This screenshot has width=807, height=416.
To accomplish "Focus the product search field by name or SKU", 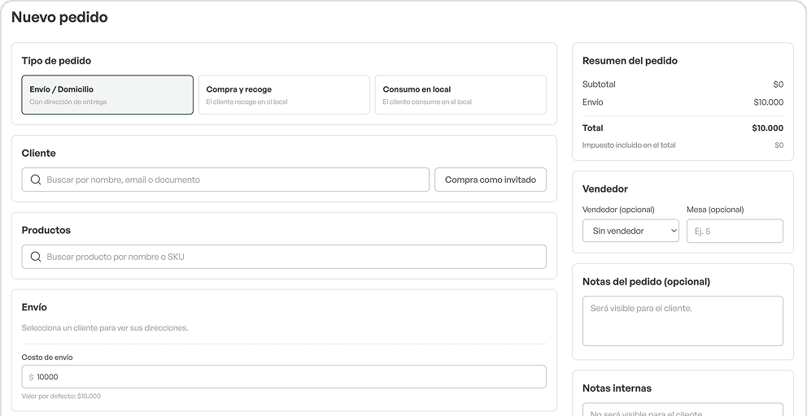I will click(x=284, y=257).
